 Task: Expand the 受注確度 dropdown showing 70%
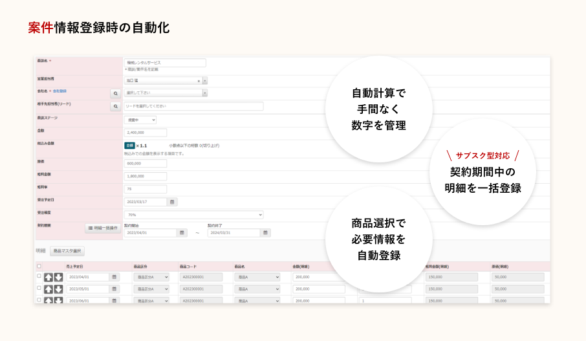coord(193,215)
